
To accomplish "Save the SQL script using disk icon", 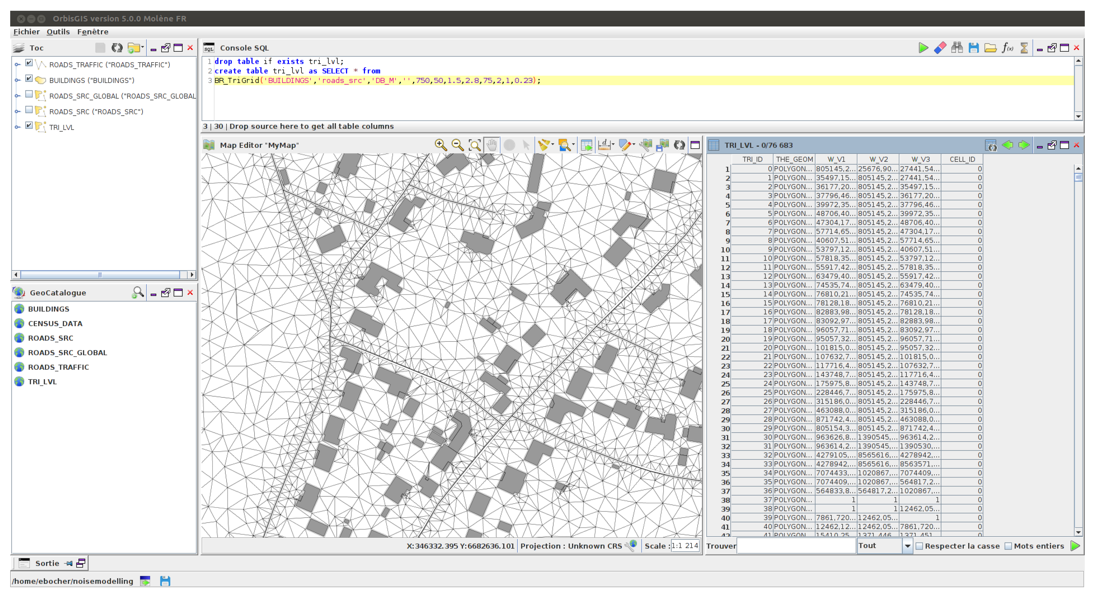I will 973,48.
